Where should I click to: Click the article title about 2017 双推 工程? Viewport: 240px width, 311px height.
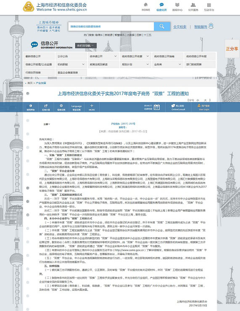pyautogui.click(x=123, y=94)
